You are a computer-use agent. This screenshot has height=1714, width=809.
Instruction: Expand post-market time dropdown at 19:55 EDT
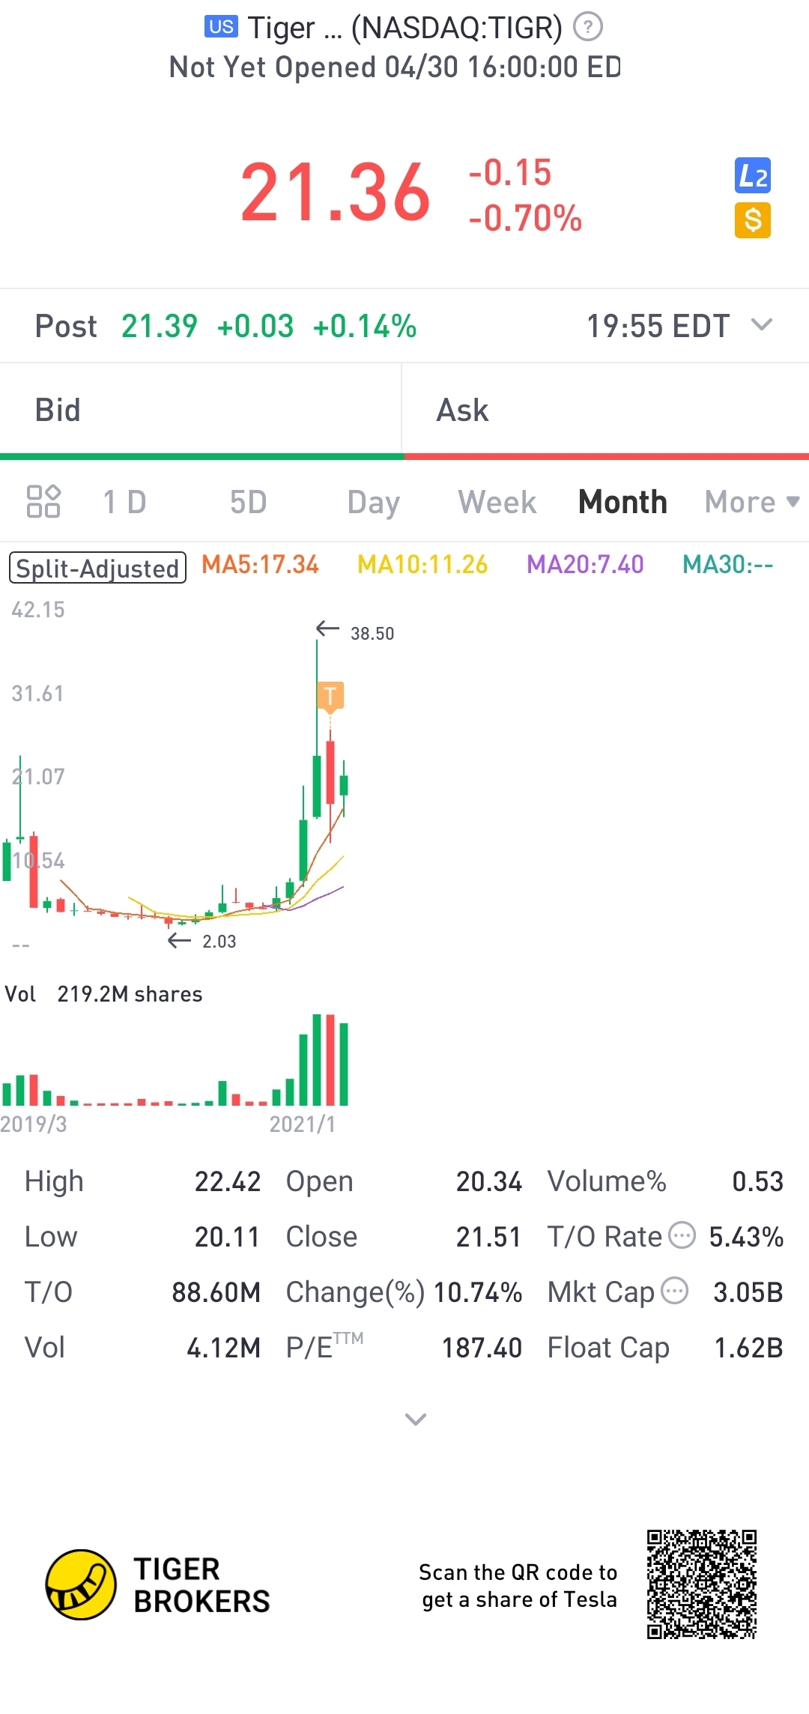click(x=762, y=325)
